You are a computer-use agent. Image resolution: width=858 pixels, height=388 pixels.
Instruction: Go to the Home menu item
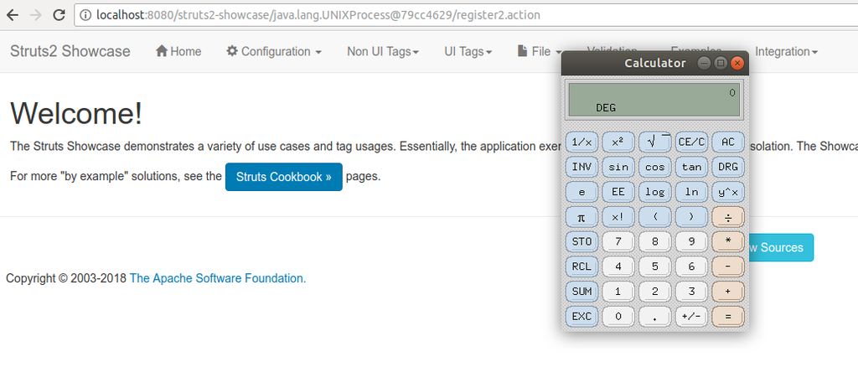coord(178,51)
